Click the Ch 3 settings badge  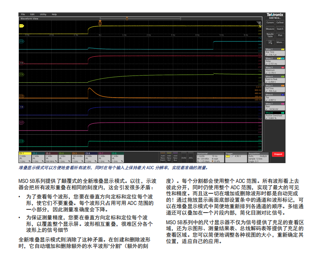pos(52,157)
